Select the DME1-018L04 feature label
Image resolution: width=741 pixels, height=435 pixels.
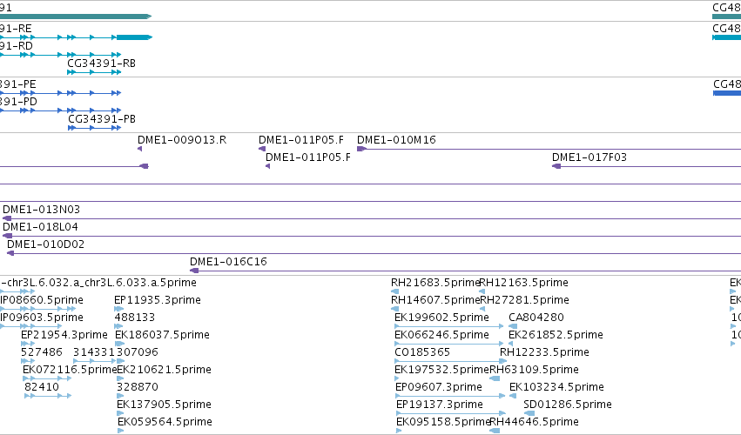pos(40,227)
